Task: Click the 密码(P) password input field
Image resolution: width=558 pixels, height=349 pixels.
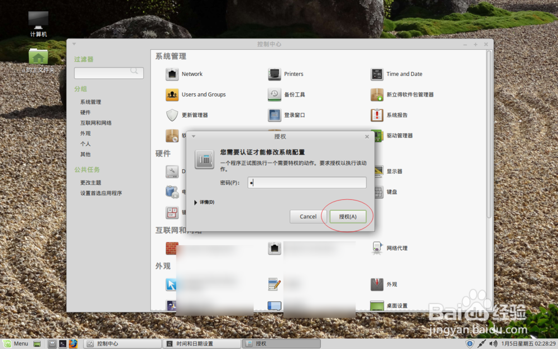Action: tap(306, 182)
